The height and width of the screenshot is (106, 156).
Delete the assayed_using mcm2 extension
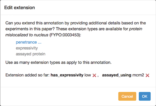click(147, 75)
